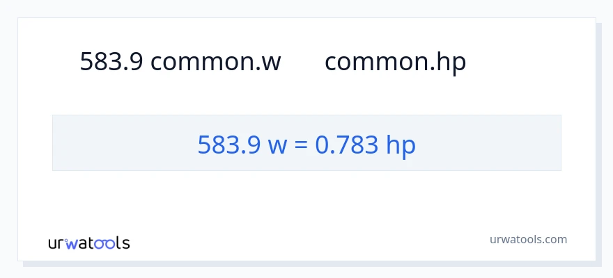Image resolution: width=613 pixels, height=278 pixels.
Task: Click the 'hp' unit in the result line
Action: click(x=401, y=145)
